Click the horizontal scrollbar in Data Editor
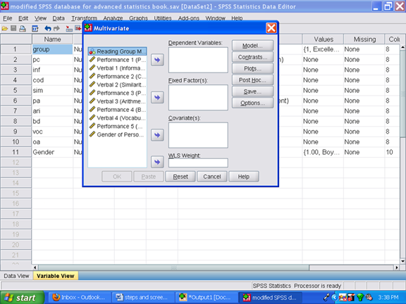Viewport: 406px width, 304px height. point(173,267)
